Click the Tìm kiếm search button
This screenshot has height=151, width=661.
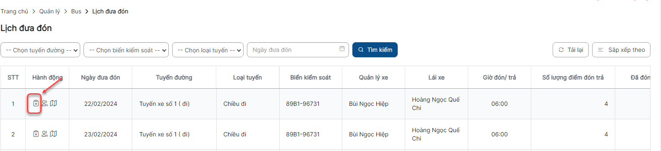click(x=375, y=50)
